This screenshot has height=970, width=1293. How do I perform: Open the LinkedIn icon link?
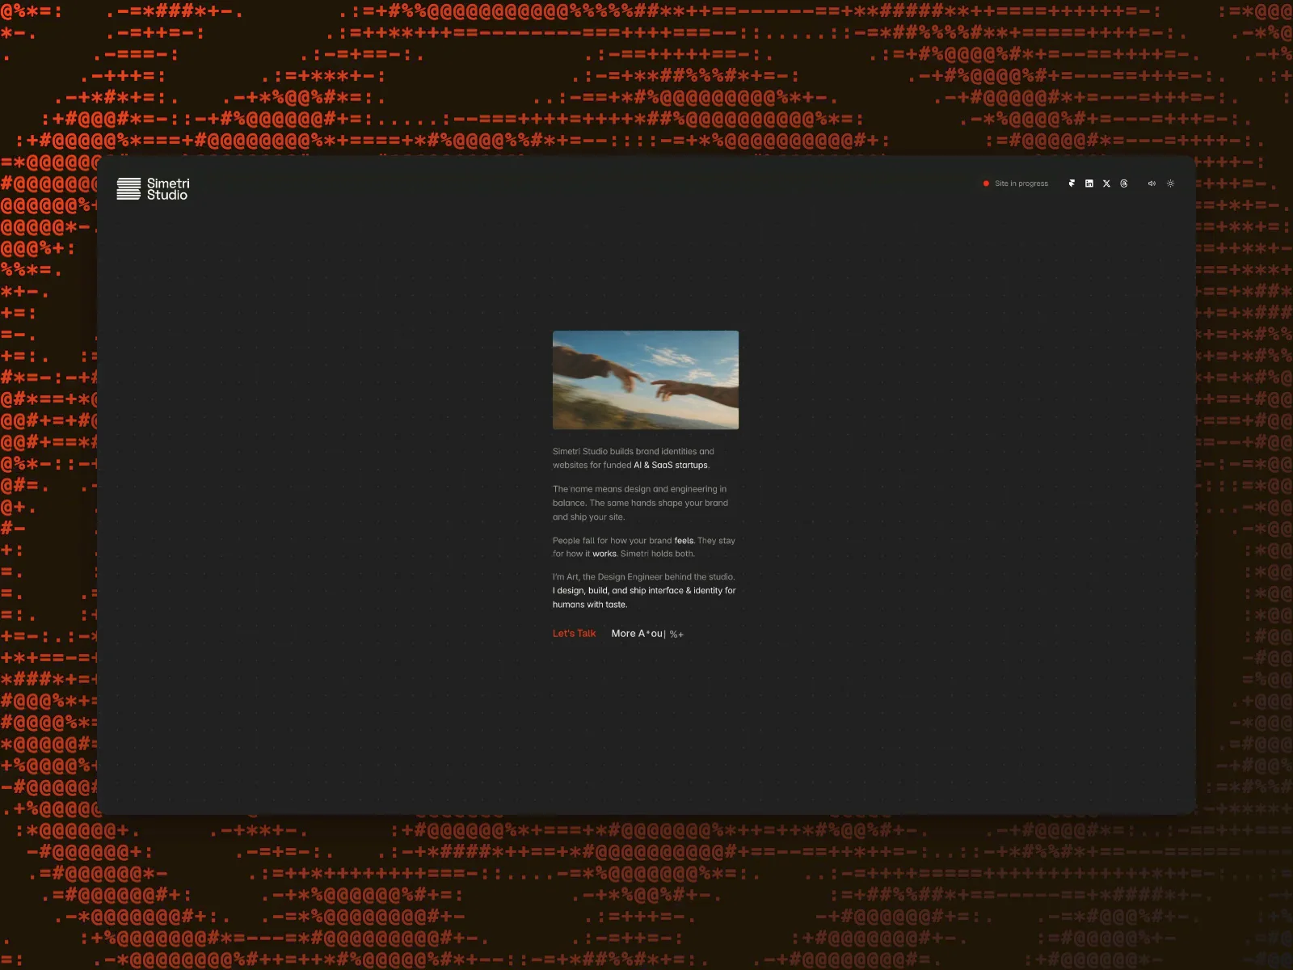pyautogui.click(x=1089, y=183)
